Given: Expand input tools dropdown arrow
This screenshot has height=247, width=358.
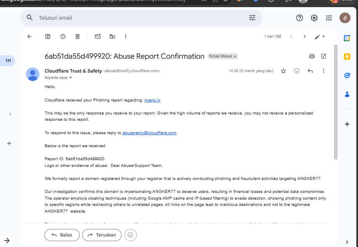Looking at the screenshot, I should [x=323, y=36].
